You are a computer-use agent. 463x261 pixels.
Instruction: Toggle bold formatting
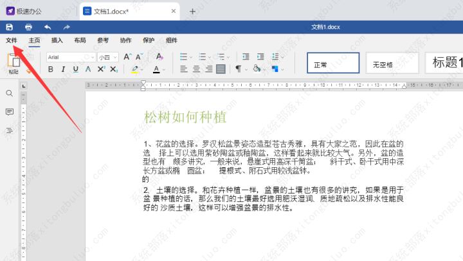coord(51,69)
